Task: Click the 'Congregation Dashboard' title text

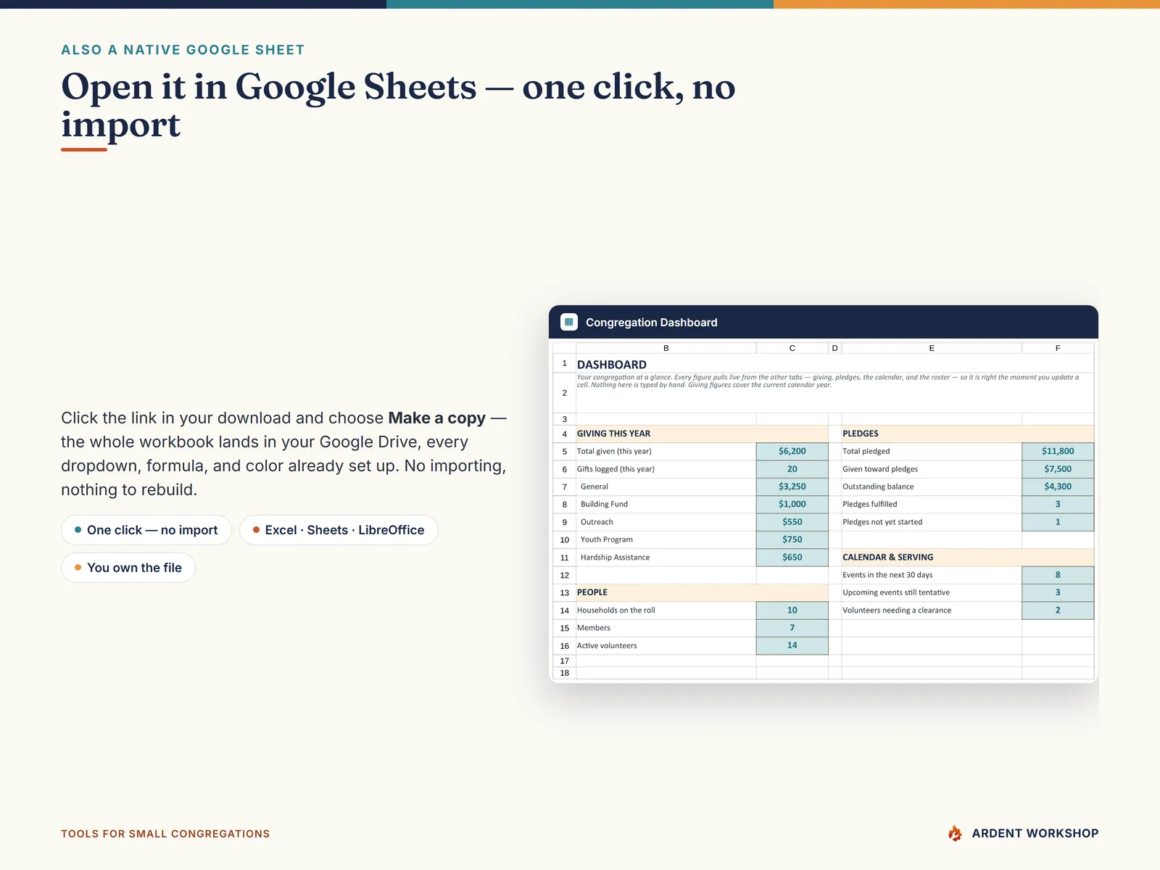Action: point(652,323)
